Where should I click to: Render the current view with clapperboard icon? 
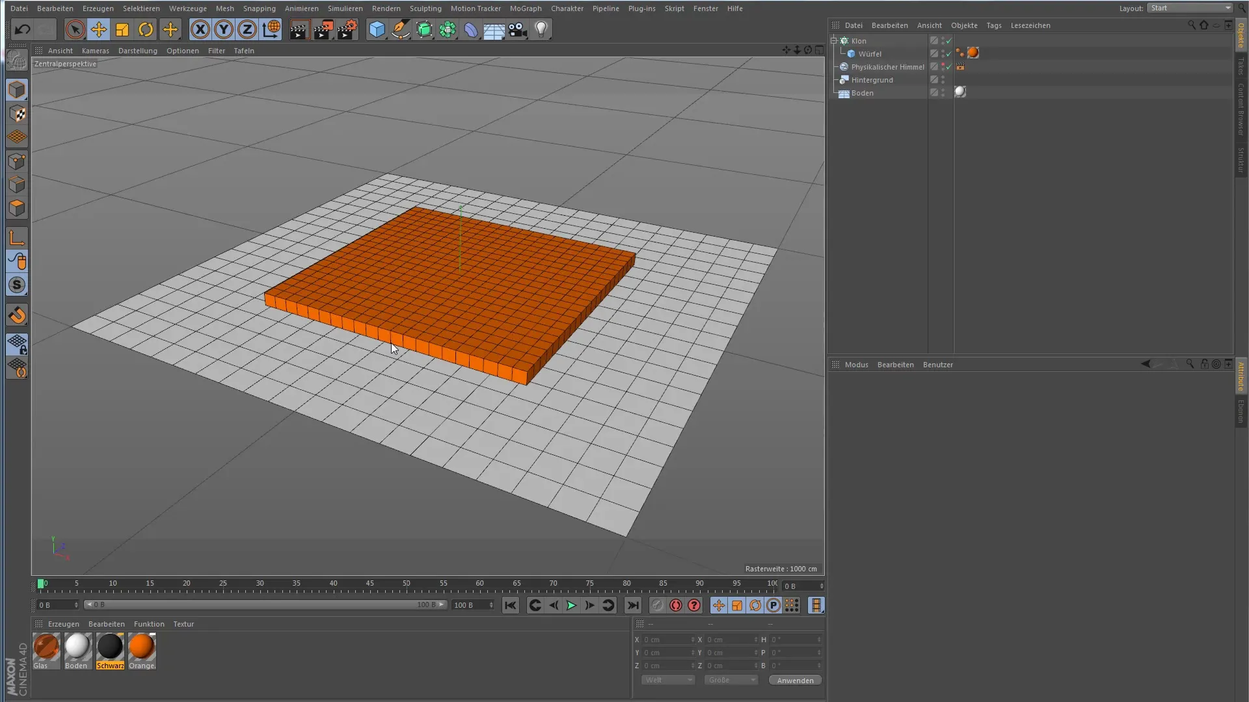(x=299, y=29)
